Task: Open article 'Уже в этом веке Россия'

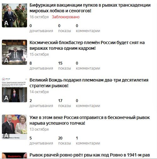Action: coord(90,120)
